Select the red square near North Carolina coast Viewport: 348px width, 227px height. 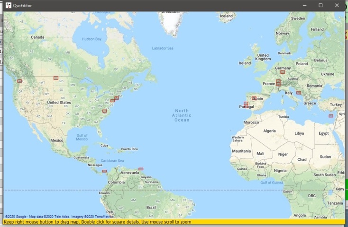coord(104,111)
